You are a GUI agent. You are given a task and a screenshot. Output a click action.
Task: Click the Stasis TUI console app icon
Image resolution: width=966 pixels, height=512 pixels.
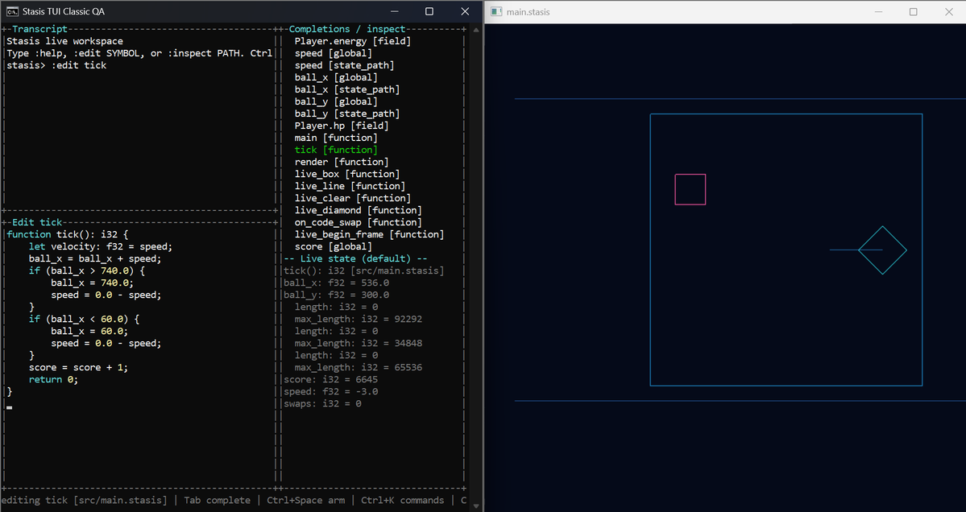pyautogui.click(x=12, y=12)
